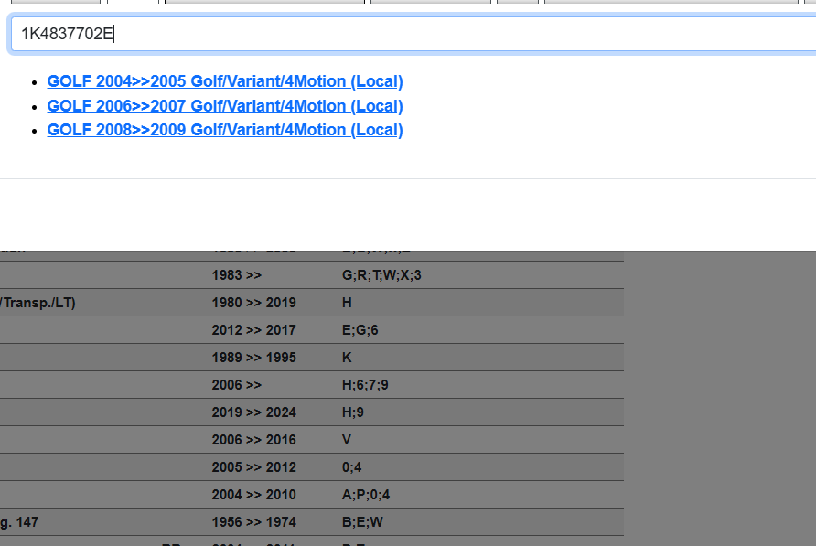This screenshot has width=816, height=546.
Task: Click the 'A;P;0;4' code cell
Action: (x=366, y=495)
